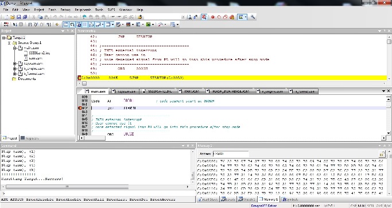This screenshot has width=392, height=208.
Task: Toggle the Memory window lock icon
Action: coord(382,154)
